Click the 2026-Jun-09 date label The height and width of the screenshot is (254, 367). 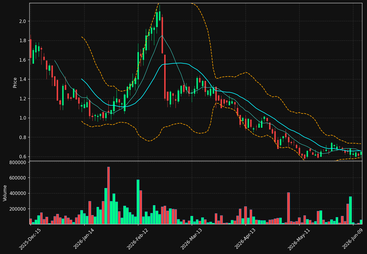click(x=352, y=239)
